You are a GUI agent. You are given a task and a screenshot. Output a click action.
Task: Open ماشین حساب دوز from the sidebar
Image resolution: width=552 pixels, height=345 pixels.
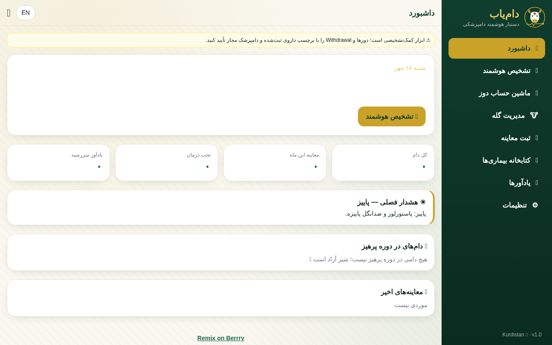pyautogui.click(x=497, y=93)
